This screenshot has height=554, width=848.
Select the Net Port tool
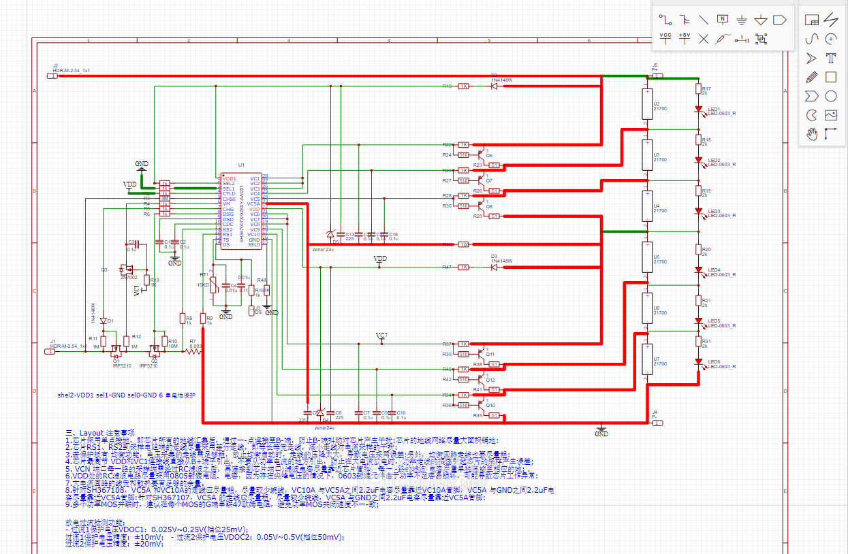click(780, 20)
